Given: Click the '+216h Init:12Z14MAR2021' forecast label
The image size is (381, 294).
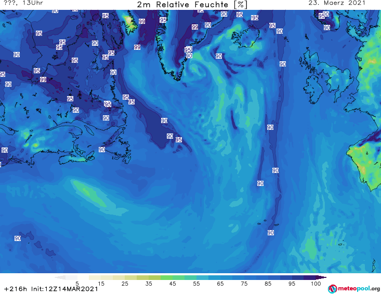Looking at the screenshot, I should (51, 289).
